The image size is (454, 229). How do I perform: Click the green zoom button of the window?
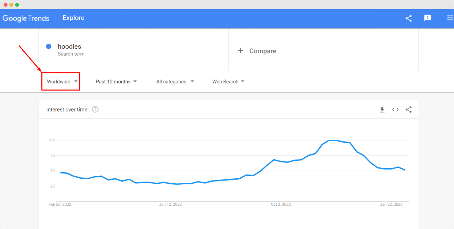17,5
